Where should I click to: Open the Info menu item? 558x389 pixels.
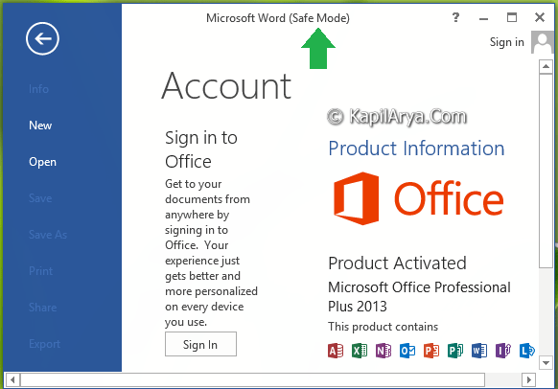click(x=38, y=88)
